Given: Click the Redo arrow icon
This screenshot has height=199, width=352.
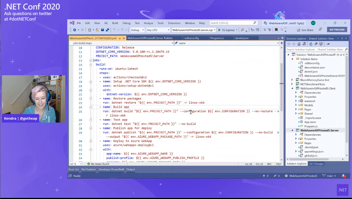Looking at the screenshot, I should click(123, 30).
